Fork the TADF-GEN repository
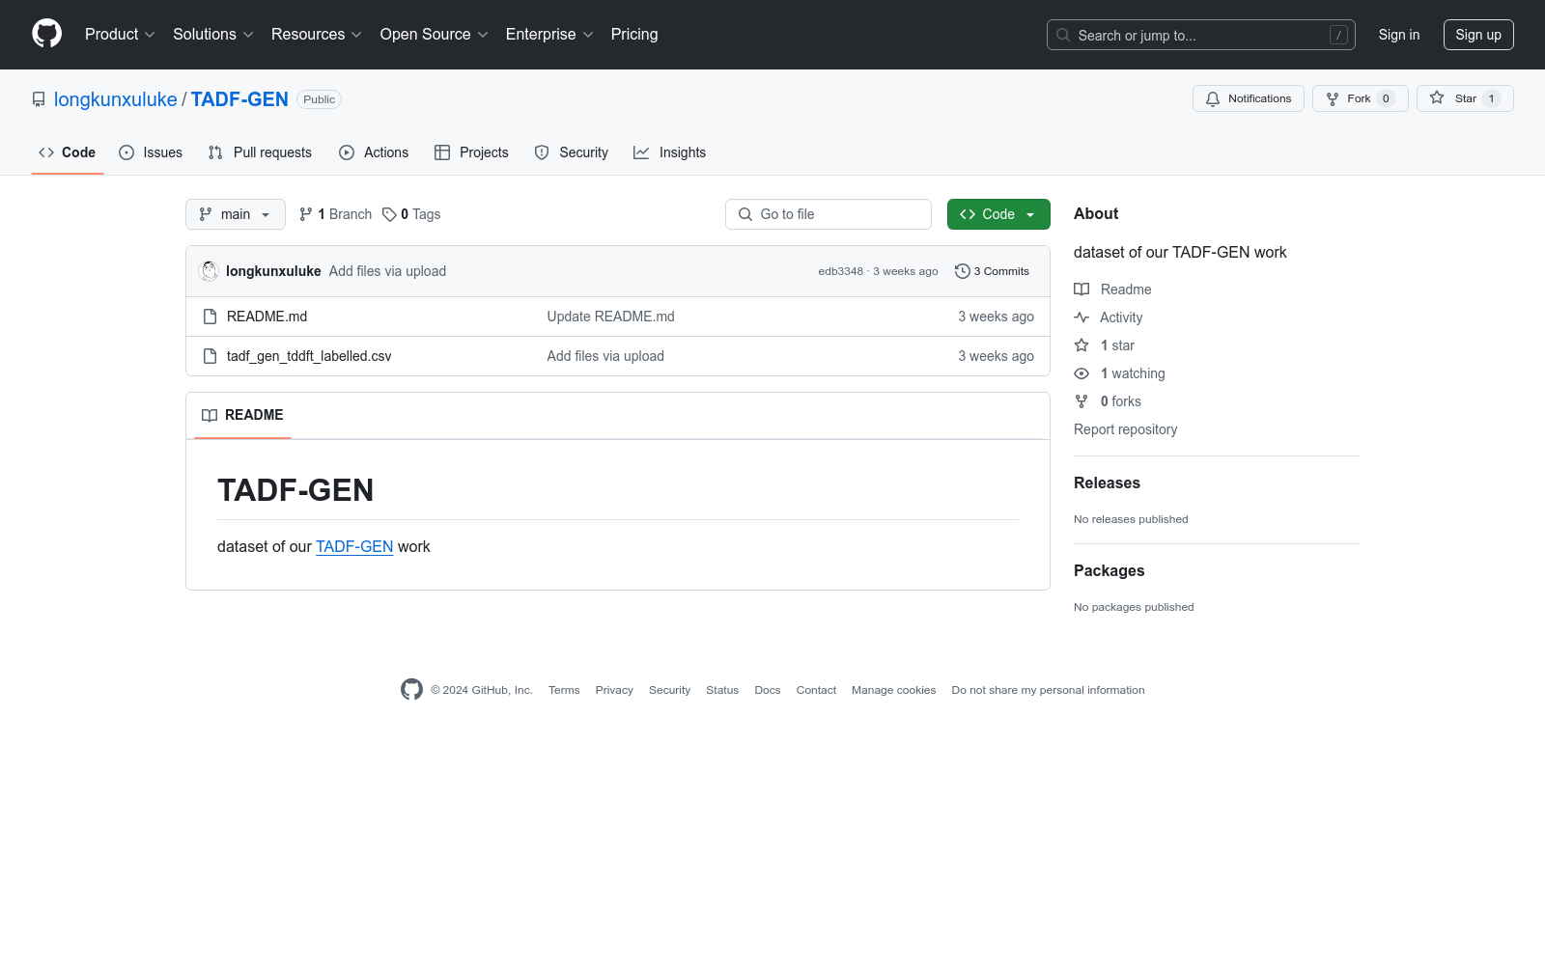This screenshot has width=1545, height=965. [x=1361, y=98]
